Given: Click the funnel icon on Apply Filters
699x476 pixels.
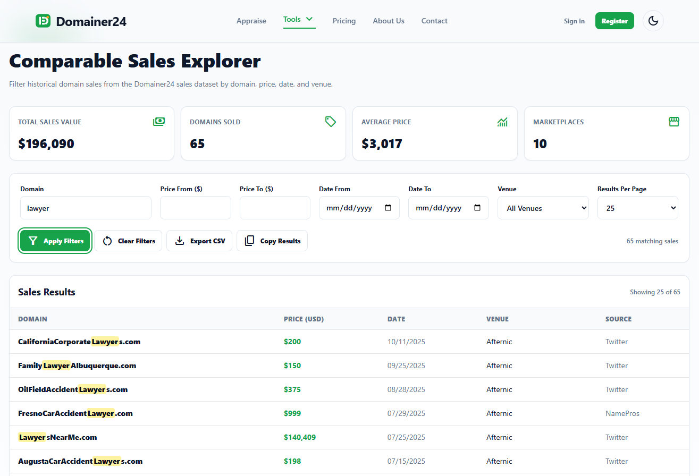Looking at the screenshot, I should click(x=33, y=241).
